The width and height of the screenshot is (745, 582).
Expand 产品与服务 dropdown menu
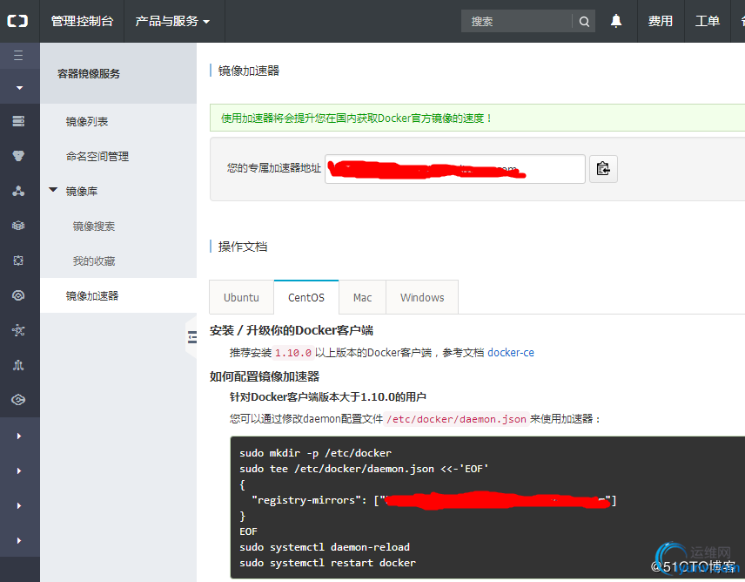click(x=172, y=21)
